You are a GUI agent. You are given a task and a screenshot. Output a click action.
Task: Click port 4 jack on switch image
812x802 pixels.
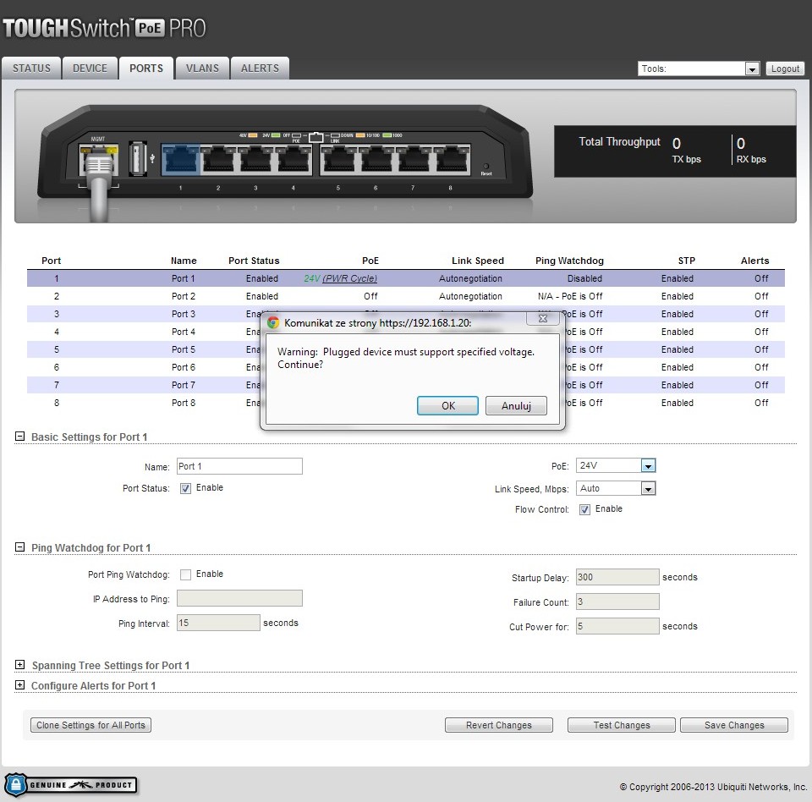coord(294,160)
